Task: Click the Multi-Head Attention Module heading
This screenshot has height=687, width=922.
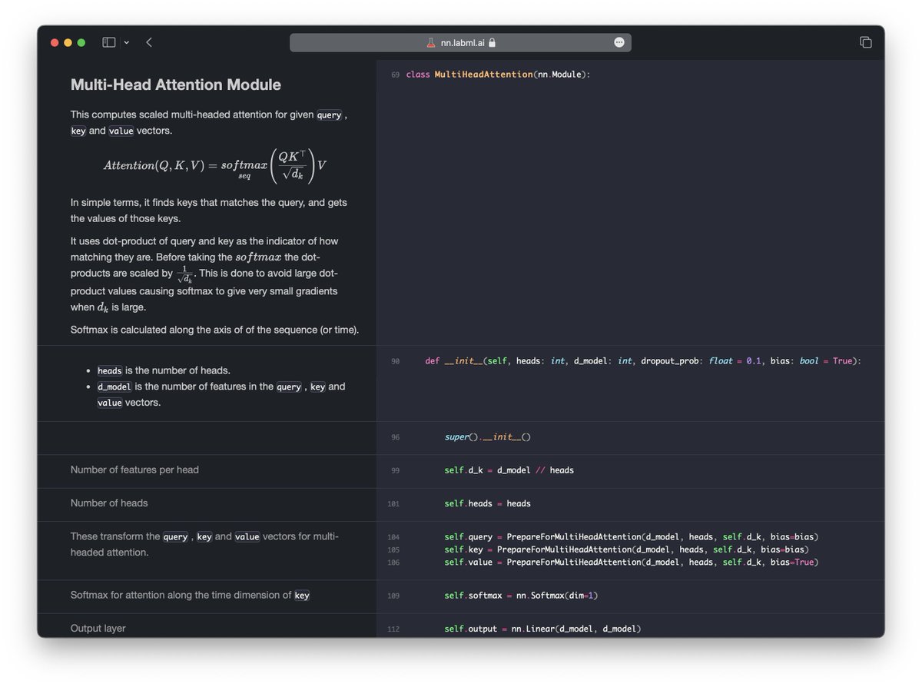Action: click(176, 85)
